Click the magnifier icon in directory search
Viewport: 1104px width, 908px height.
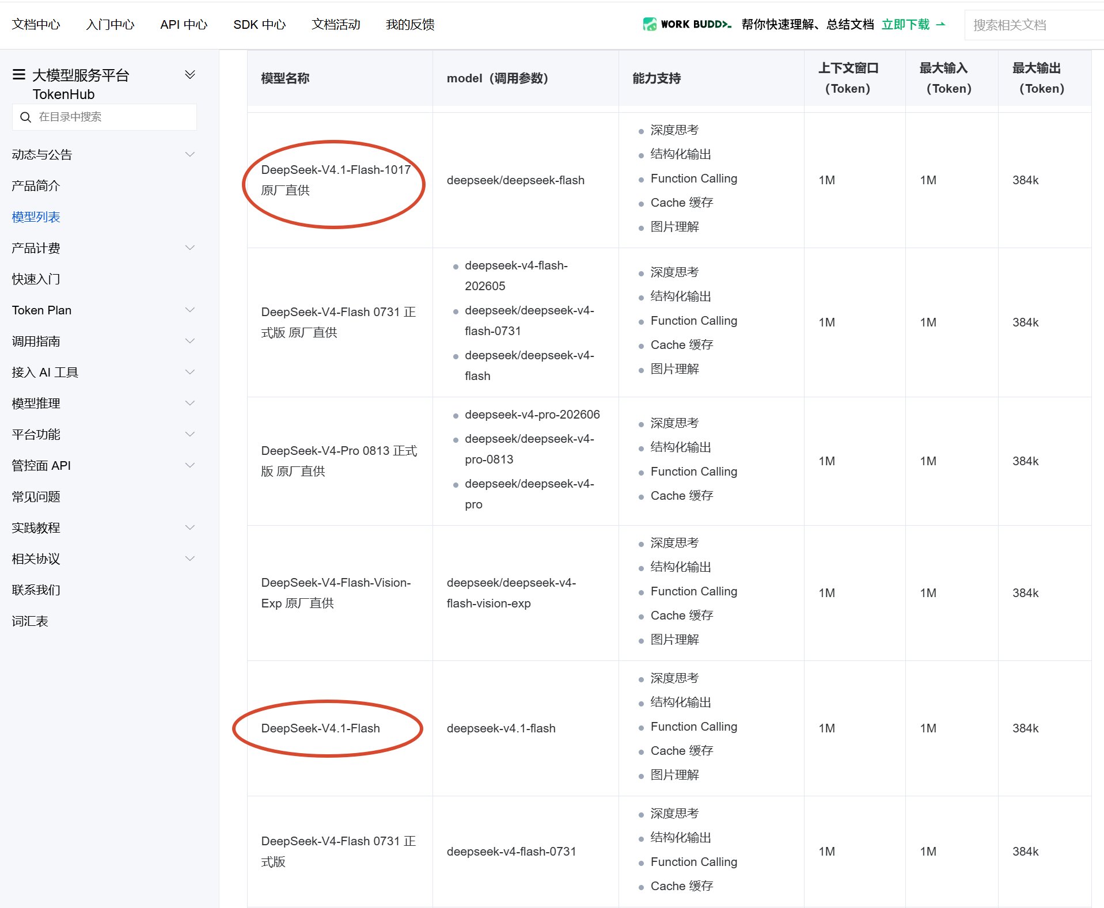coord(25,117)
